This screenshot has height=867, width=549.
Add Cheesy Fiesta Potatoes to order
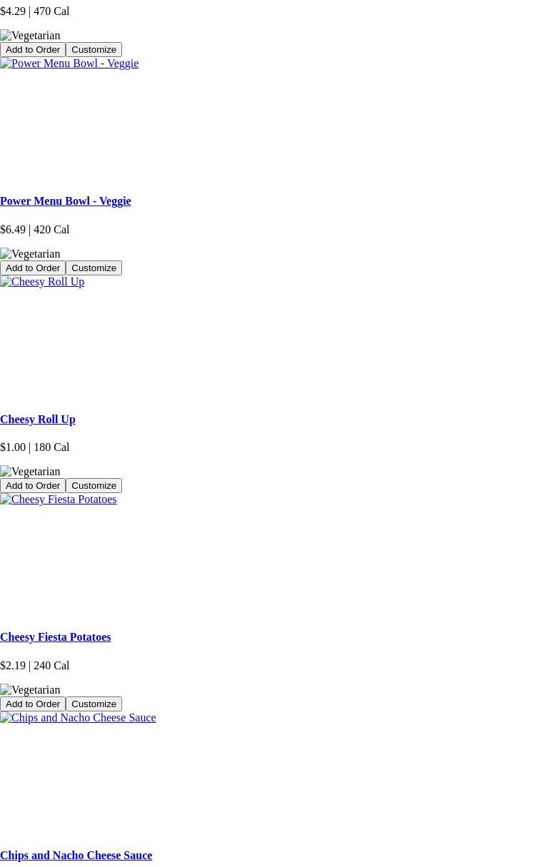(x=33, y=704)
